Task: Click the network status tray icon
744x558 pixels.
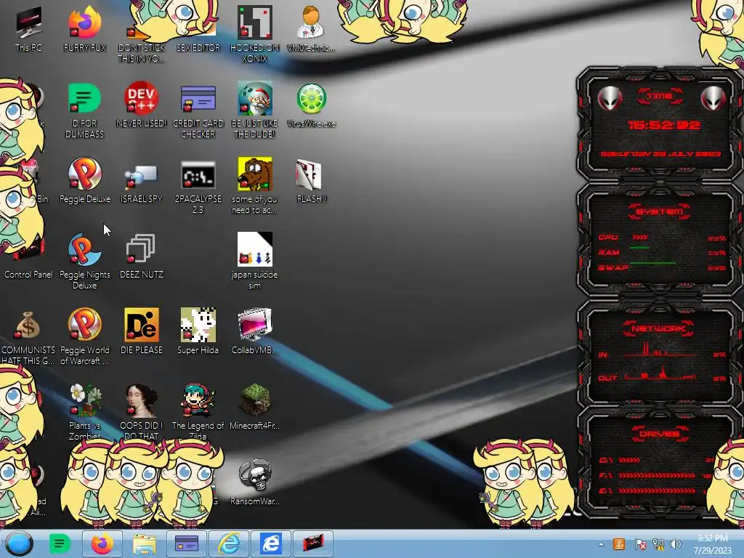Action: (658, 545)
